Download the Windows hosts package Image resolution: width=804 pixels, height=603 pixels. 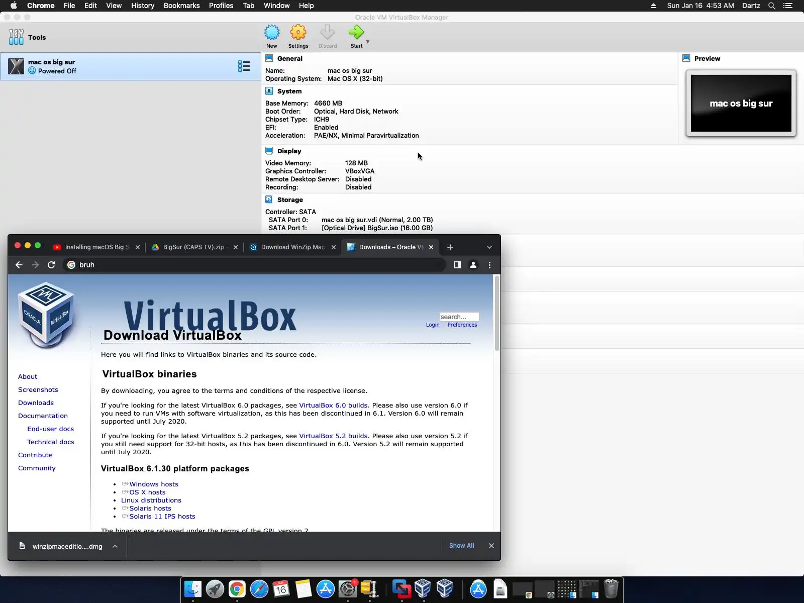(x=154, y=484)
